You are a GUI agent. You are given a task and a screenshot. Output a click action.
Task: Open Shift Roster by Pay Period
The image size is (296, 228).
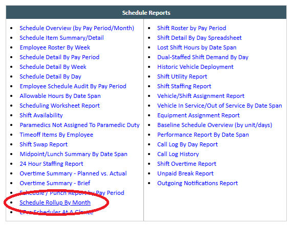click(x=192, y=28)
